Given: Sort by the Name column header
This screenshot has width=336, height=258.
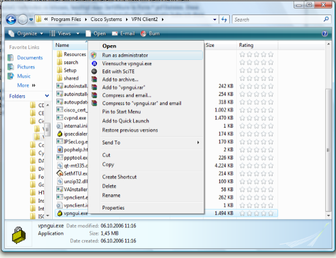Looking at the screenshot, I should pyautogui.click(x=62, y=45).
